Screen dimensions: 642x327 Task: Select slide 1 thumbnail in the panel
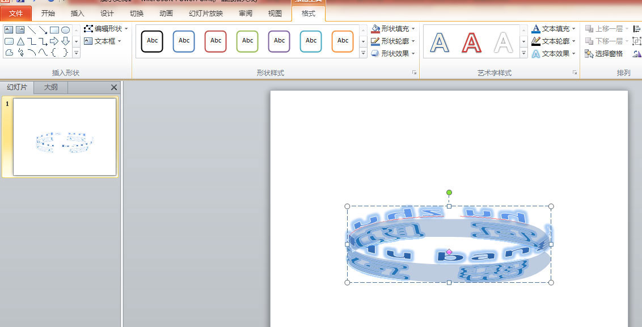[65, 137]
